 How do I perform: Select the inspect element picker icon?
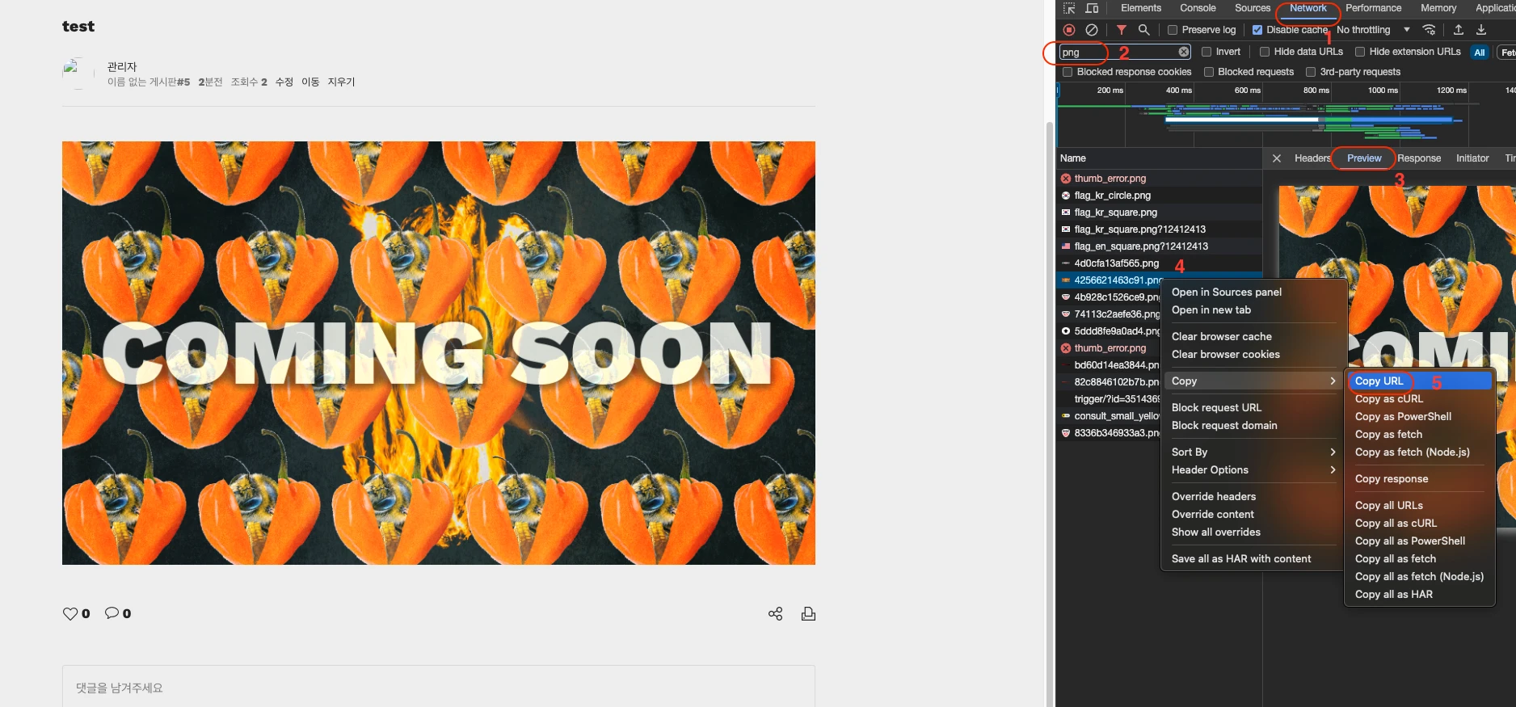[1069, 8]
